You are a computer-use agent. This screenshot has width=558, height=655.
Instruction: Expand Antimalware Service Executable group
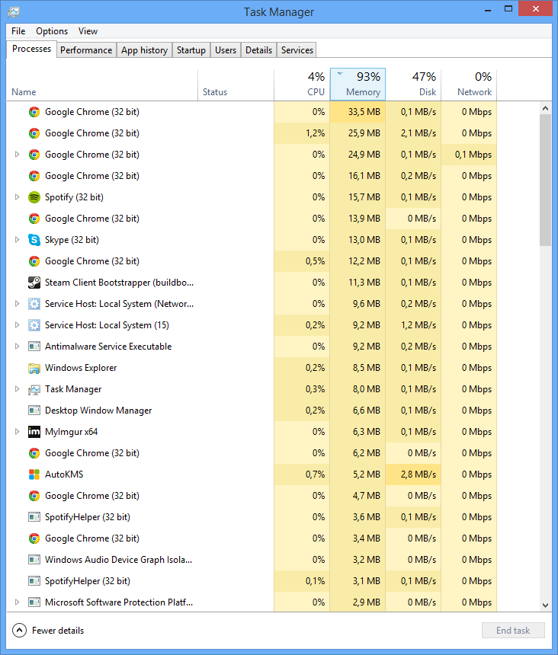point(17,347)
